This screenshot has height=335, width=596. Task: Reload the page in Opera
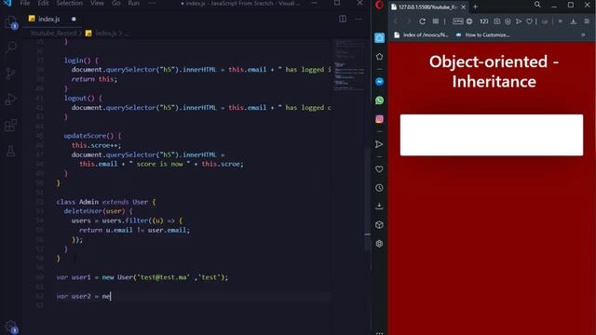(x=422, y=21)
